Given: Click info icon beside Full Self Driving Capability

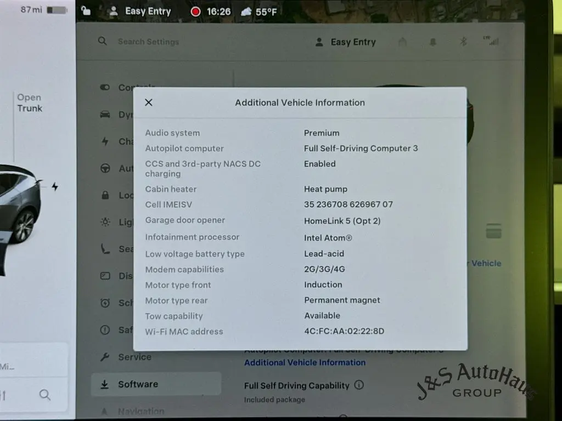Looking at the screenshot, I should [x=359, y=385].
